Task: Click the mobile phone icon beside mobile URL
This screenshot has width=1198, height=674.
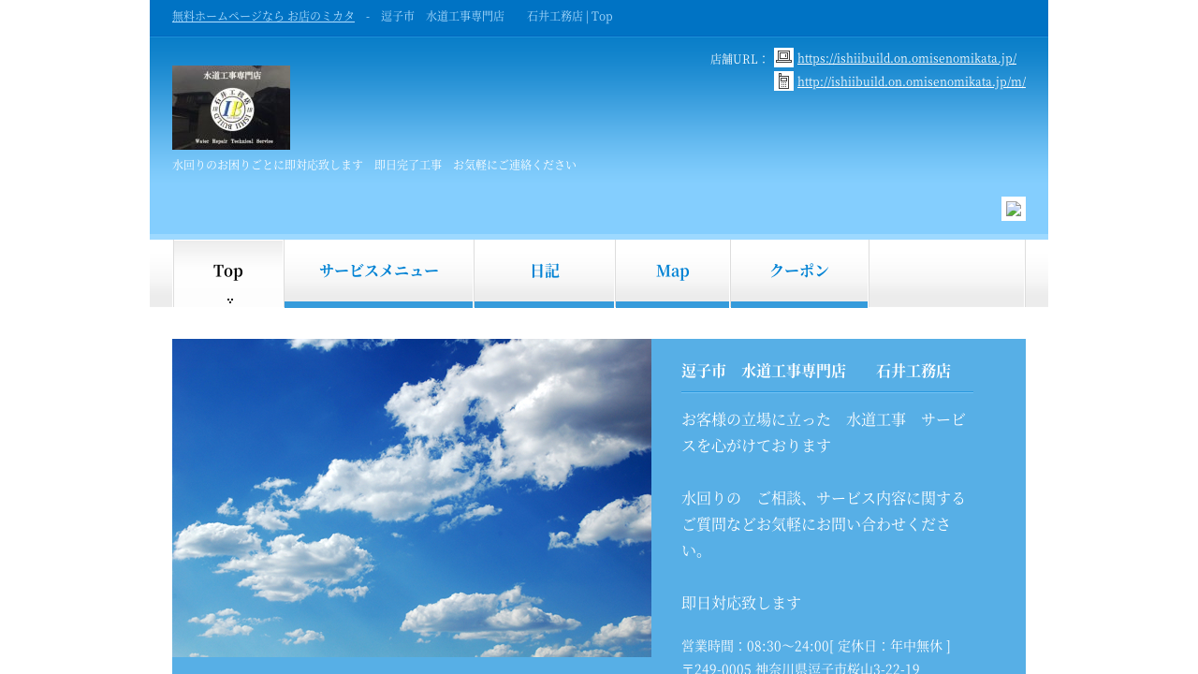Action: [x=783, y=81]
